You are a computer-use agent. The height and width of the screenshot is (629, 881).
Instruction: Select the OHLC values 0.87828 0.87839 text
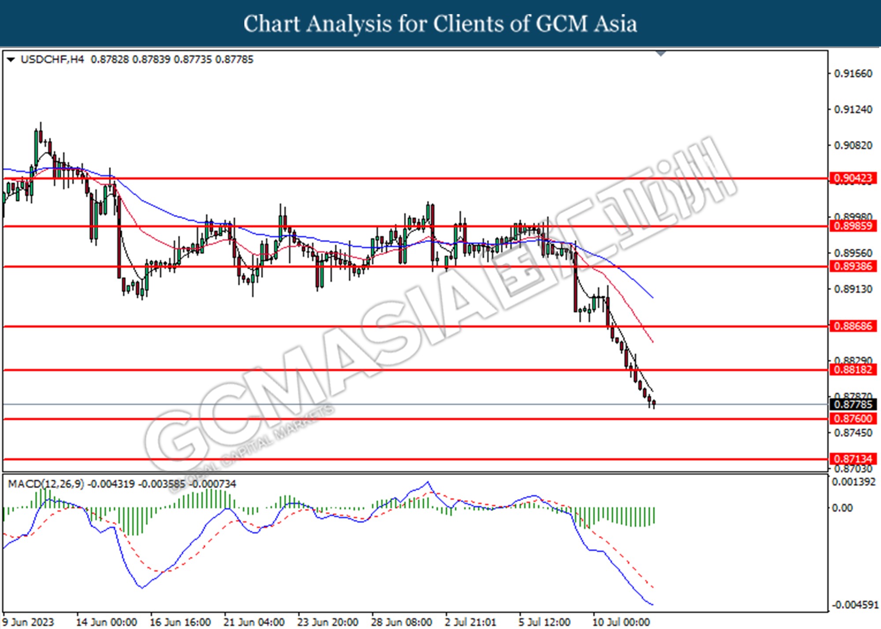[130, 59]
